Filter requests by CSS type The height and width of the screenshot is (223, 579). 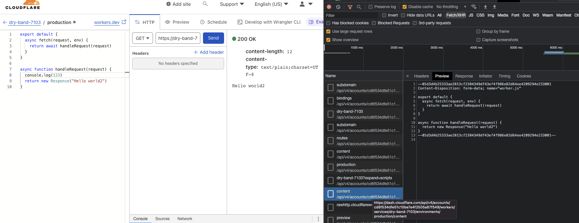[x=480, y=15]
